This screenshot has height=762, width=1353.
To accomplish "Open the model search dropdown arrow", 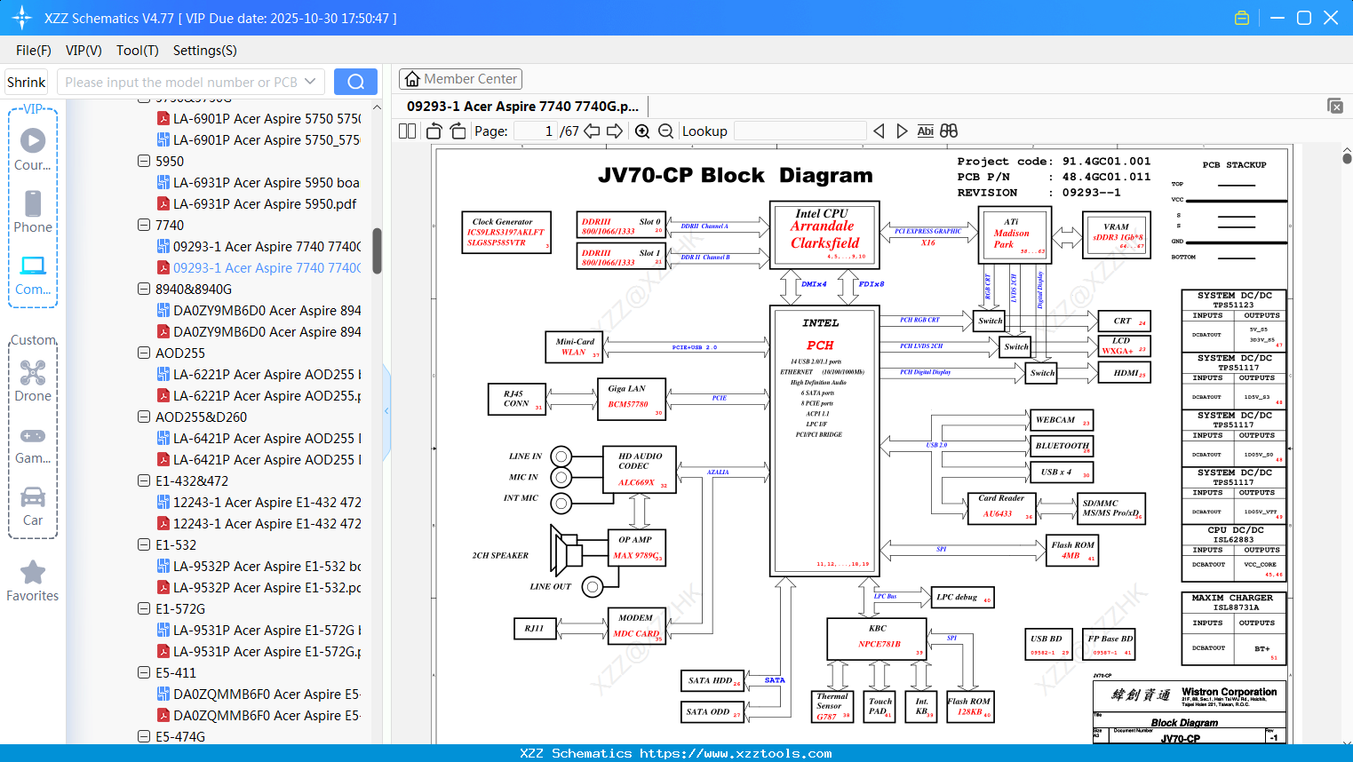I will point(310,82).
